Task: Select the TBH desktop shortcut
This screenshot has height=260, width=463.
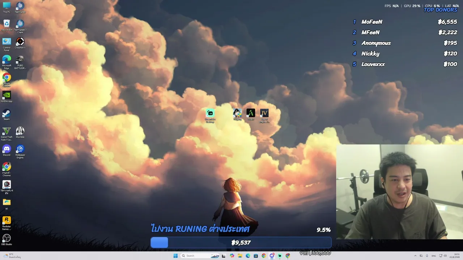Action: click(x=7, y=187)
